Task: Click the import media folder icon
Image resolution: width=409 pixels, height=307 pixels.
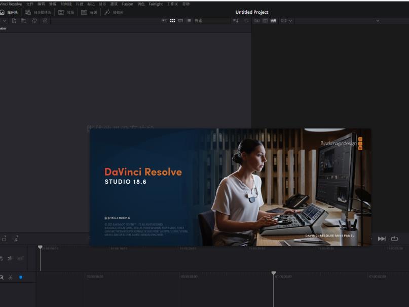Action: (x=23, y=21)
